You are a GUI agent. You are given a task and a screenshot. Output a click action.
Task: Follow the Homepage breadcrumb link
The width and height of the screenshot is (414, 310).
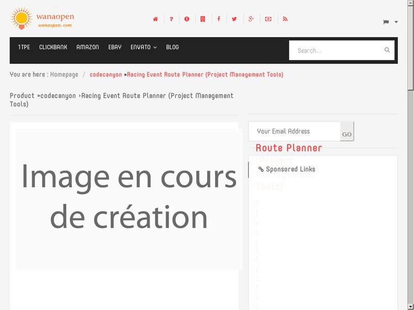click(x=64, y=74)
